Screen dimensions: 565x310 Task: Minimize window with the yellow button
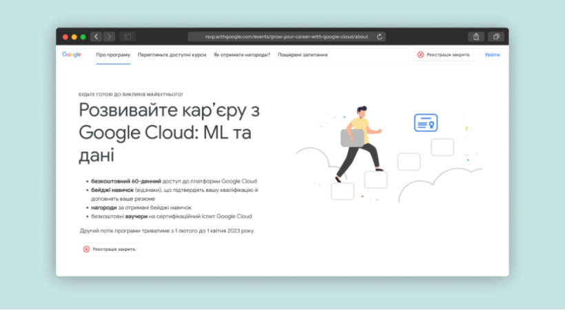click(x=74, y=37)
